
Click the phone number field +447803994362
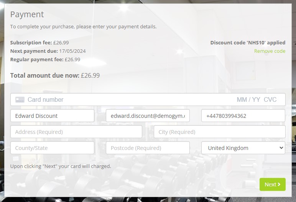point(243,116)
